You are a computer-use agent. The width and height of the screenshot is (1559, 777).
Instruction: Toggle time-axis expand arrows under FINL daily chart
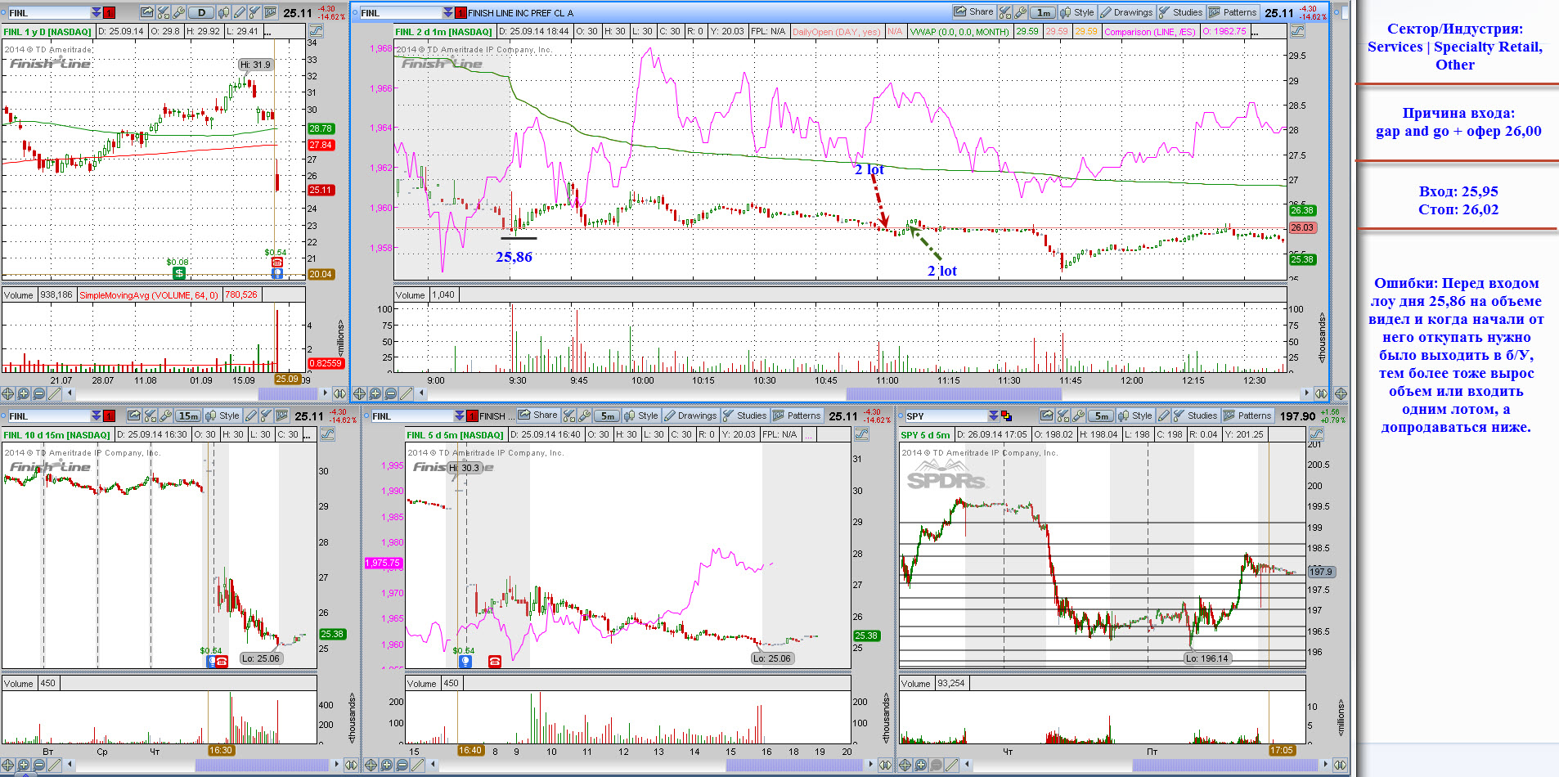pos(339,393)
